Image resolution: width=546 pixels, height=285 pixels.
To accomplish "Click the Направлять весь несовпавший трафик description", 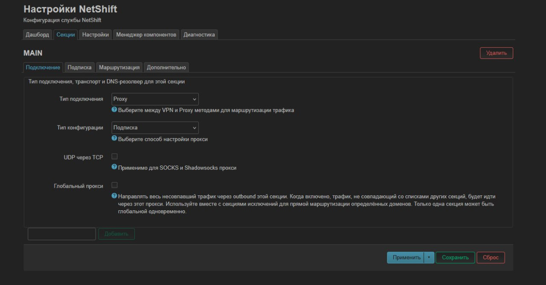I will tap(307, 204).
